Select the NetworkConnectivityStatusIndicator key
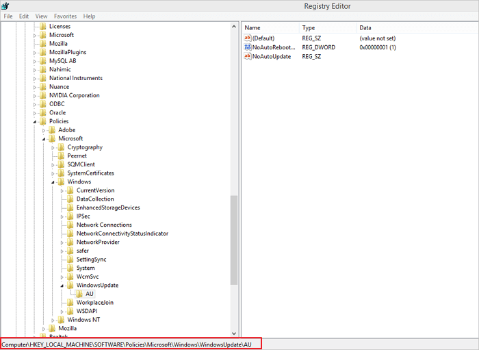Image resolution: width=479 pixels, height=350 pixels. (x=122, y=234)
